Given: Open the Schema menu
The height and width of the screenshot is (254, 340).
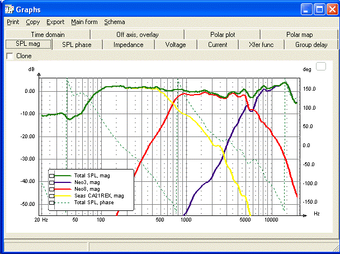Looking at the screenshot, I should pos(114,22).
